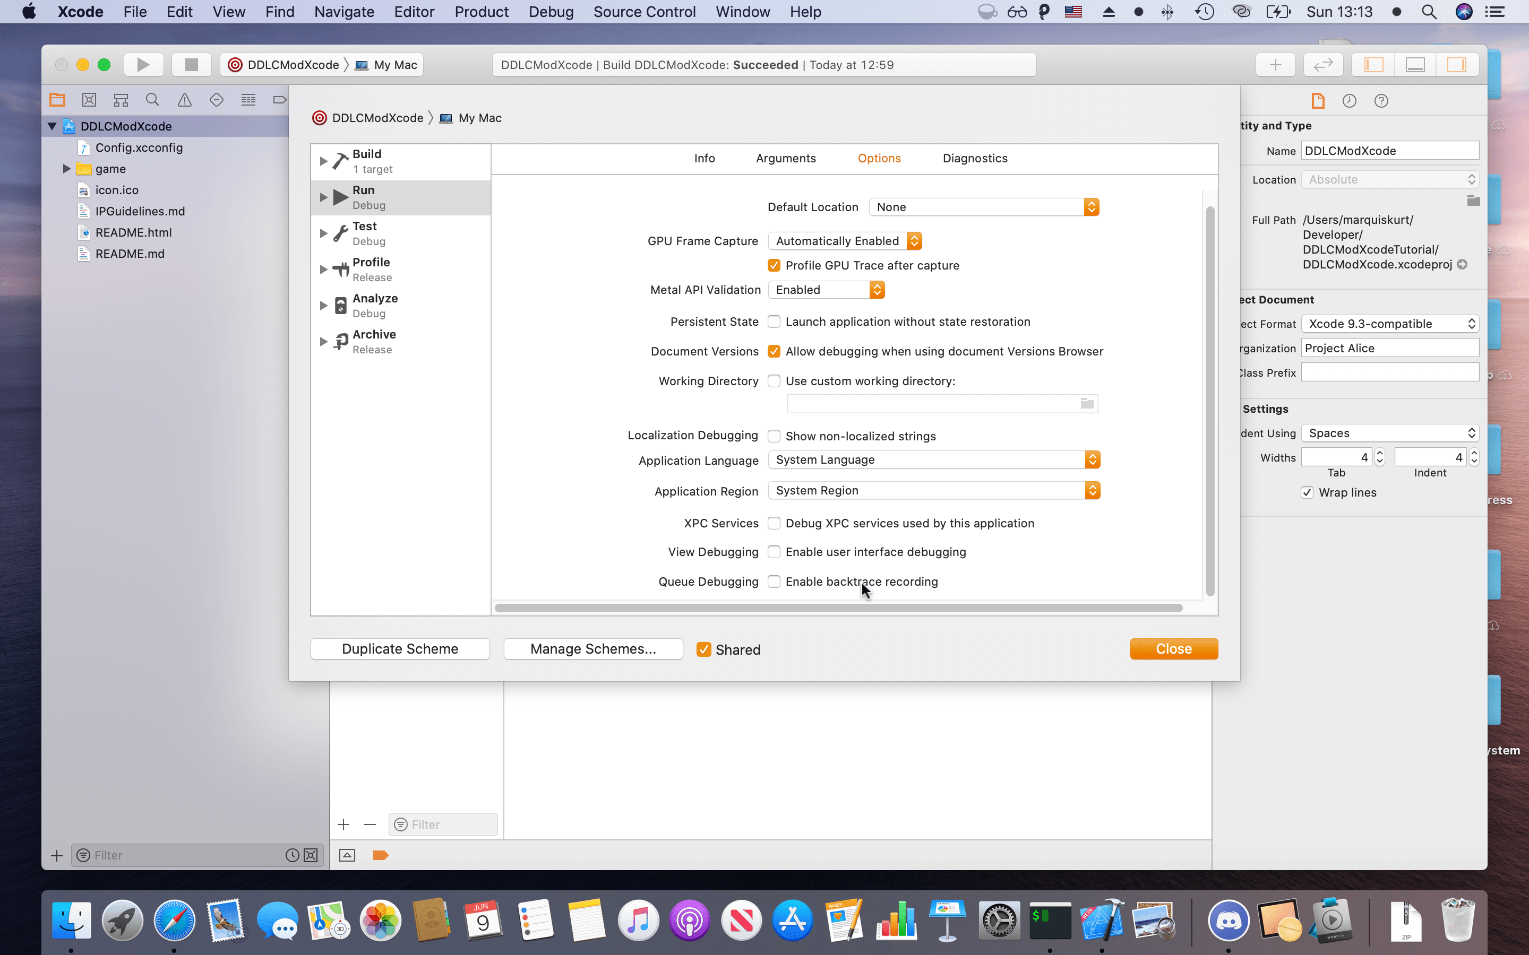Open the Debug navigator icon
The image size is (1529, 955).
pyautogui.click(x=248, y=100)
